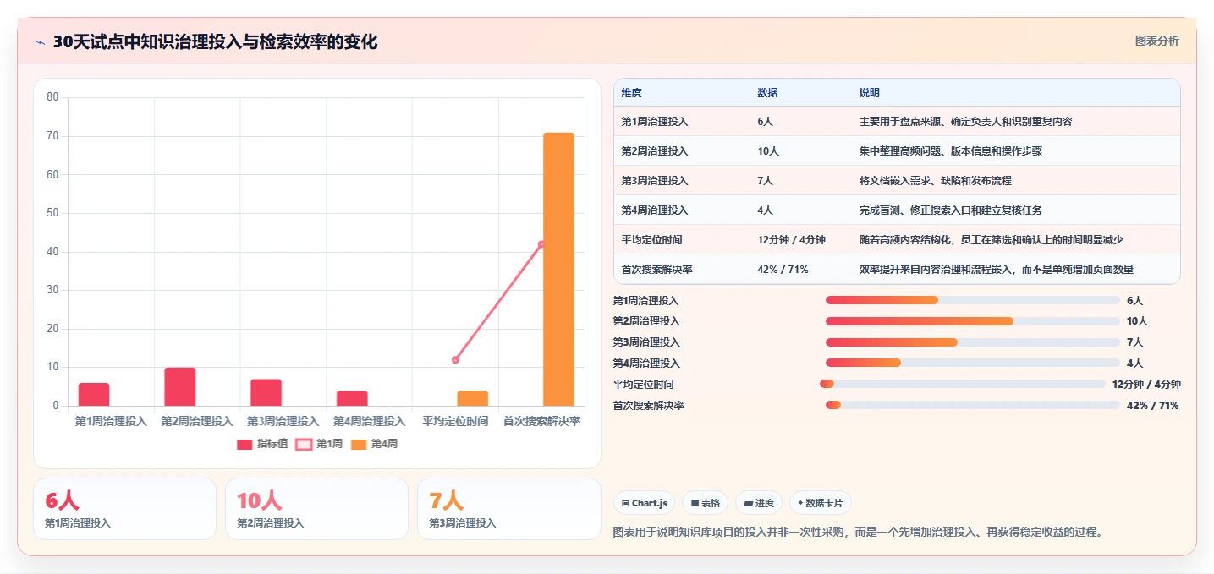Image resolution: width=1214 pixels, height=574 pixels.
Task: Click the small orange 平均定位时间 bar
Action: [473, 398]
